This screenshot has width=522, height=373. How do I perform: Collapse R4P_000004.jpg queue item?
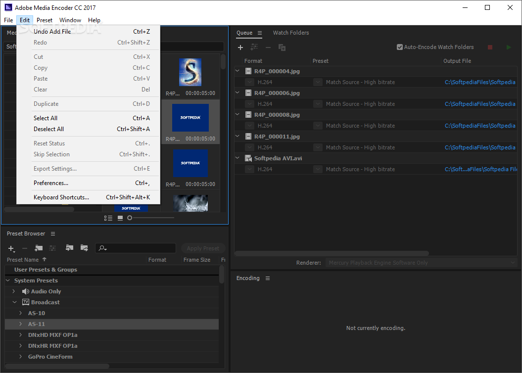pos(237,71)
